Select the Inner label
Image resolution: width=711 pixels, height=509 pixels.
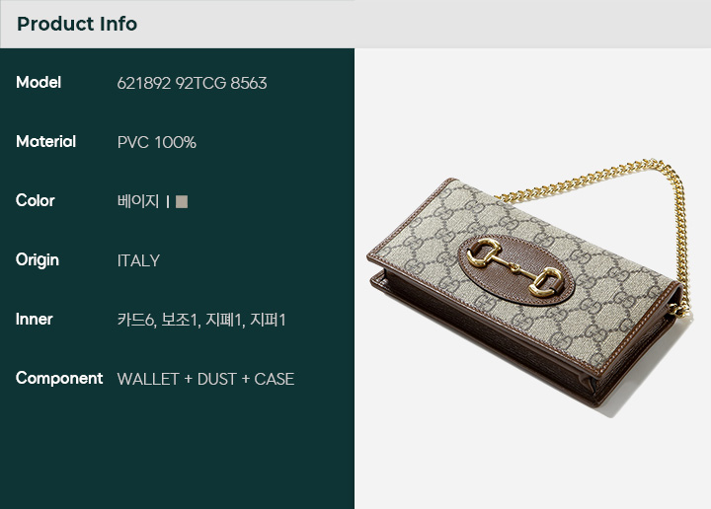(34, 320)
